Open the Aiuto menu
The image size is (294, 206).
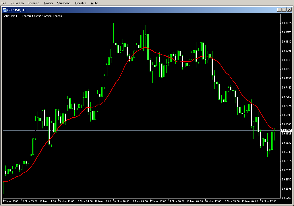coord(94,3)
